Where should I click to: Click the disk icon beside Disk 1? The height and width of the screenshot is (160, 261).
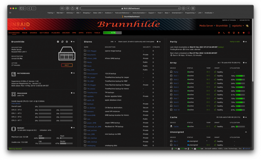click(171, 76)
